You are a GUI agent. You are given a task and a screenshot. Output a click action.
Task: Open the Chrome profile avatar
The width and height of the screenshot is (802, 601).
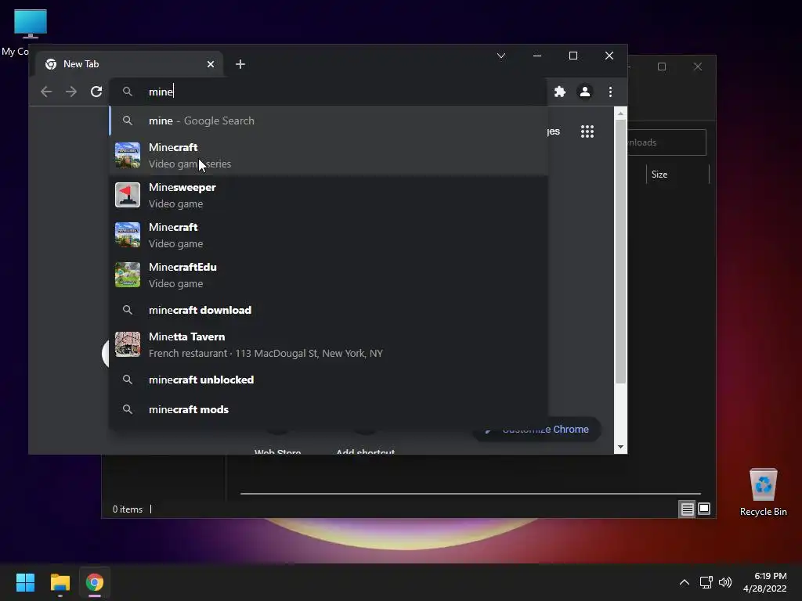coord(584,92)
